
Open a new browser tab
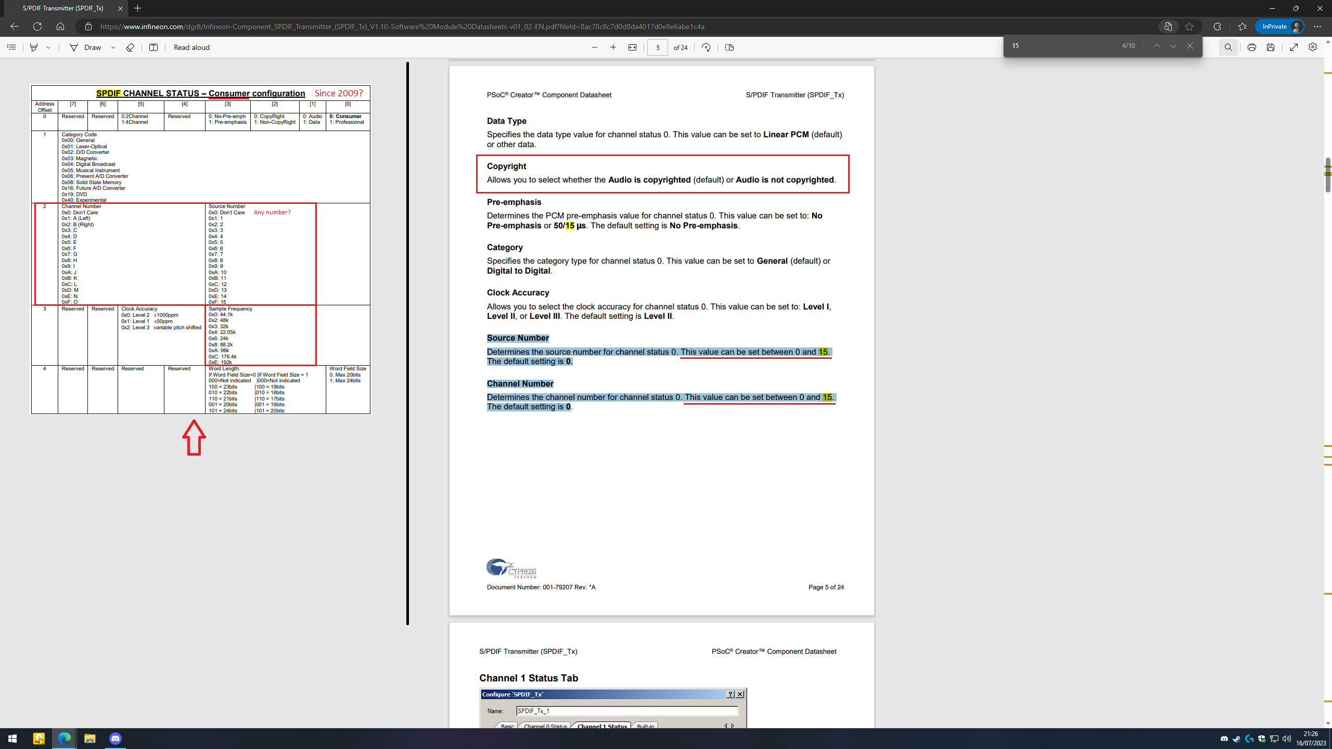tap(137, 8)
